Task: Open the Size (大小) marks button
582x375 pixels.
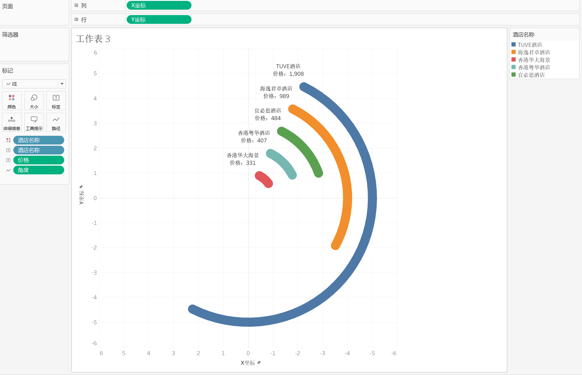Action: click(x=34, y=100)
